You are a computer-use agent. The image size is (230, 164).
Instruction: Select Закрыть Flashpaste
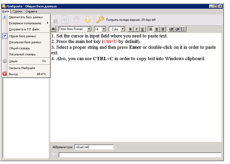coord(26,68)
